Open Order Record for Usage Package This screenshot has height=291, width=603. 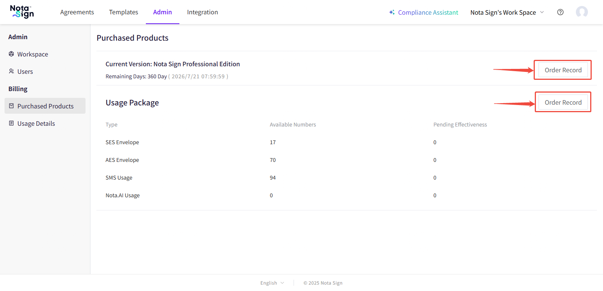(563, 102)
